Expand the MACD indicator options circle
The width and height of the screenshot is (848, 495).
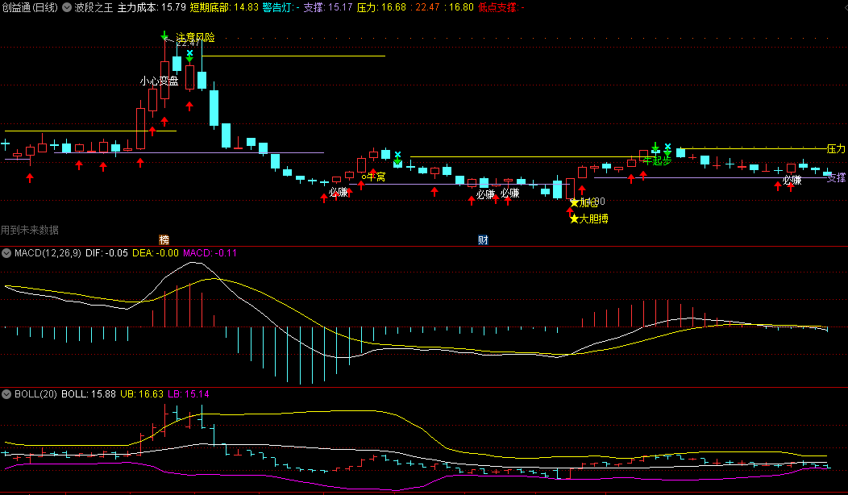(6, 253)
